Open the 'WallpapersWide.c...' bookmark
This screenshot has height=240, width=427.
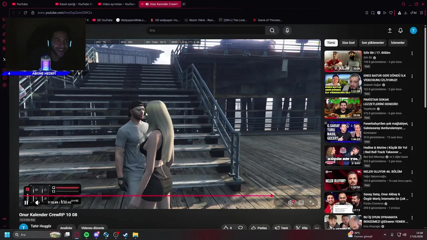pos(131,20)
